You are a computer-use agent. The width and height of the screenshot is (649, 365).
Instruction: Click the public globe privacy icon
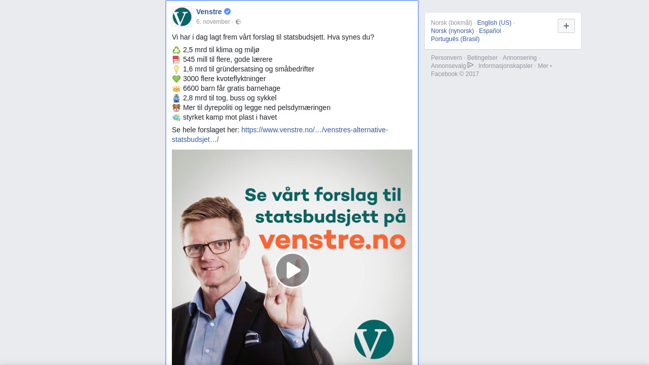[x=238, y=22]
